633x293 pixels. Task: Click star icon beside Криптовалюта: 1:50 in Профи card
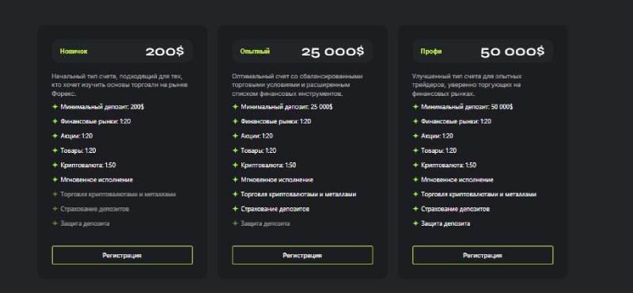click(x=415, y=165)
